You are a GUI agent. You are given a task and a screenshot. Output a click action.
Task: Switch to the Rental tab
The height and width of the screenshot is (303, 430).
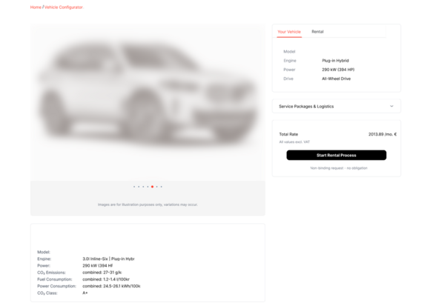[x=317, y=32]
